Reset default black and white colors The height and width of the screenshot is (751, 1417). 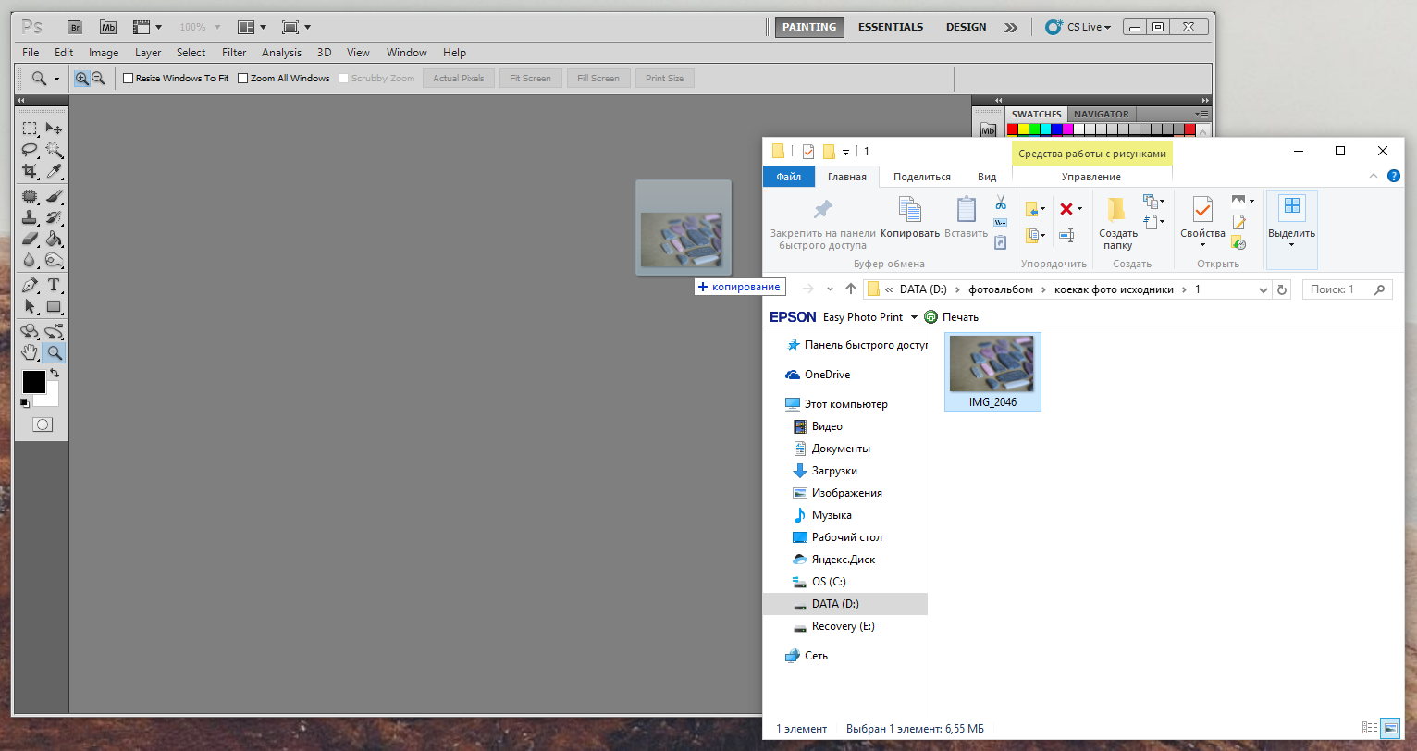coord(25,402)
